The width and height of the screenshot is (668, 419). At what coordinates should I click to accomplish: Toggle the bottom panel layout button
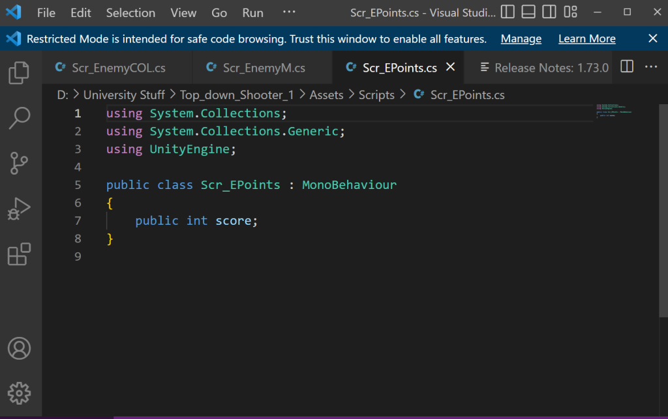[529, 12]
